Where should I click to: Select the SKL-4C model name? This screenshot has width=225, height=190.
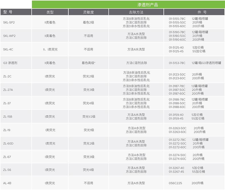(8, 49)
